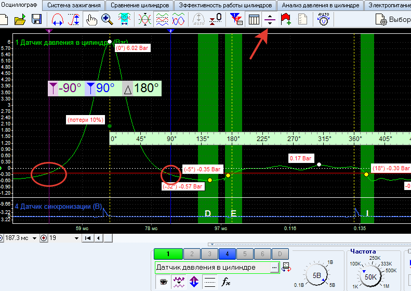Toggle channel 1 green button
Screen dimensions: 411x291
168,254
